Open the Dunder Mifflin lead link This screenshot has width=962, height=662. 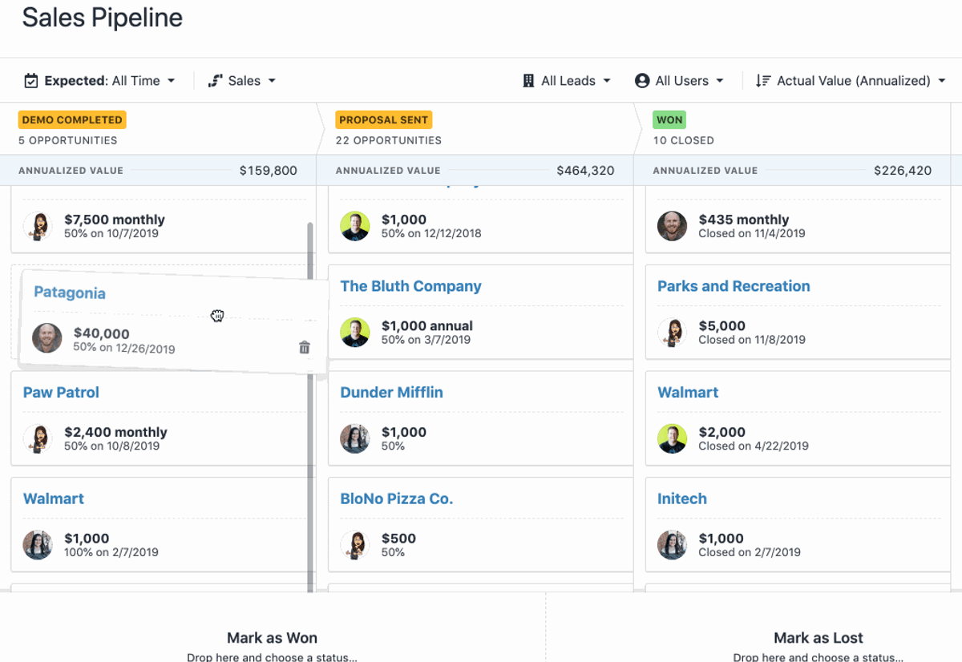391,393
